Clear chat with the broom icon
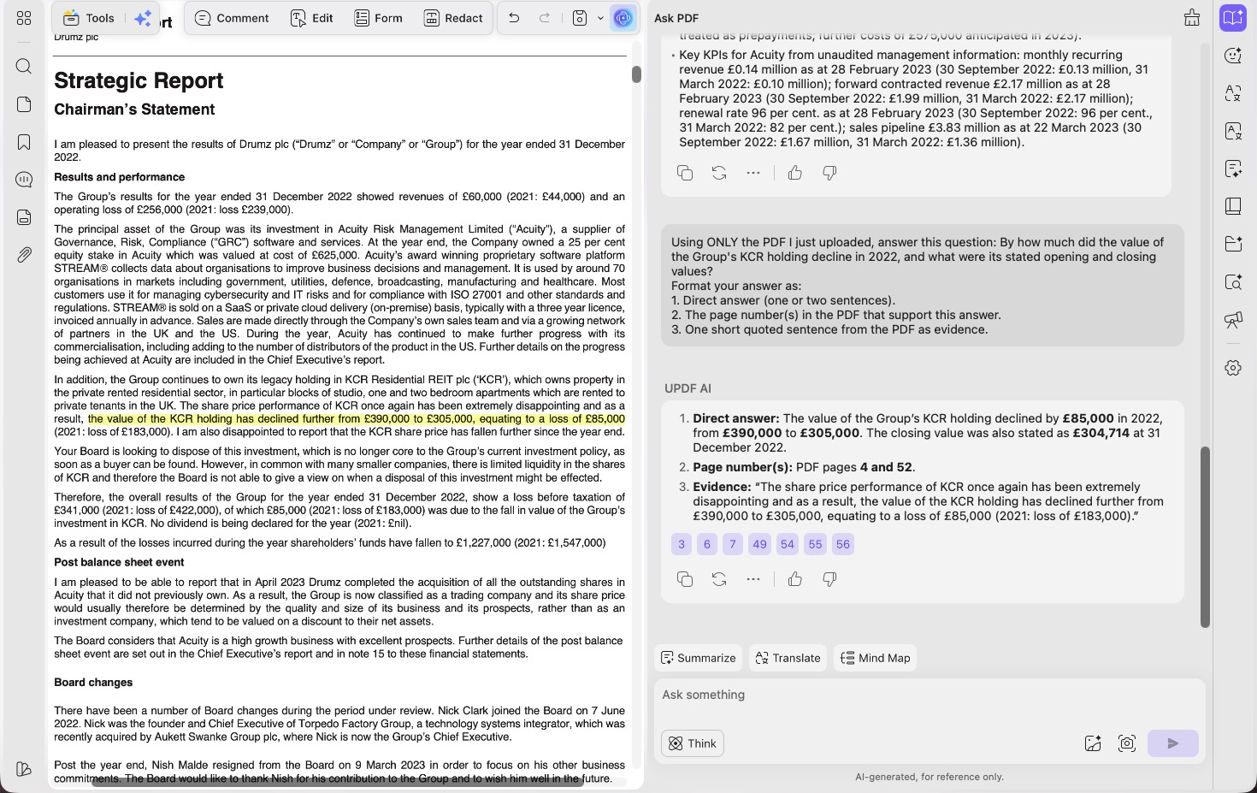1257x793 pixels. tap(1192, 18)
